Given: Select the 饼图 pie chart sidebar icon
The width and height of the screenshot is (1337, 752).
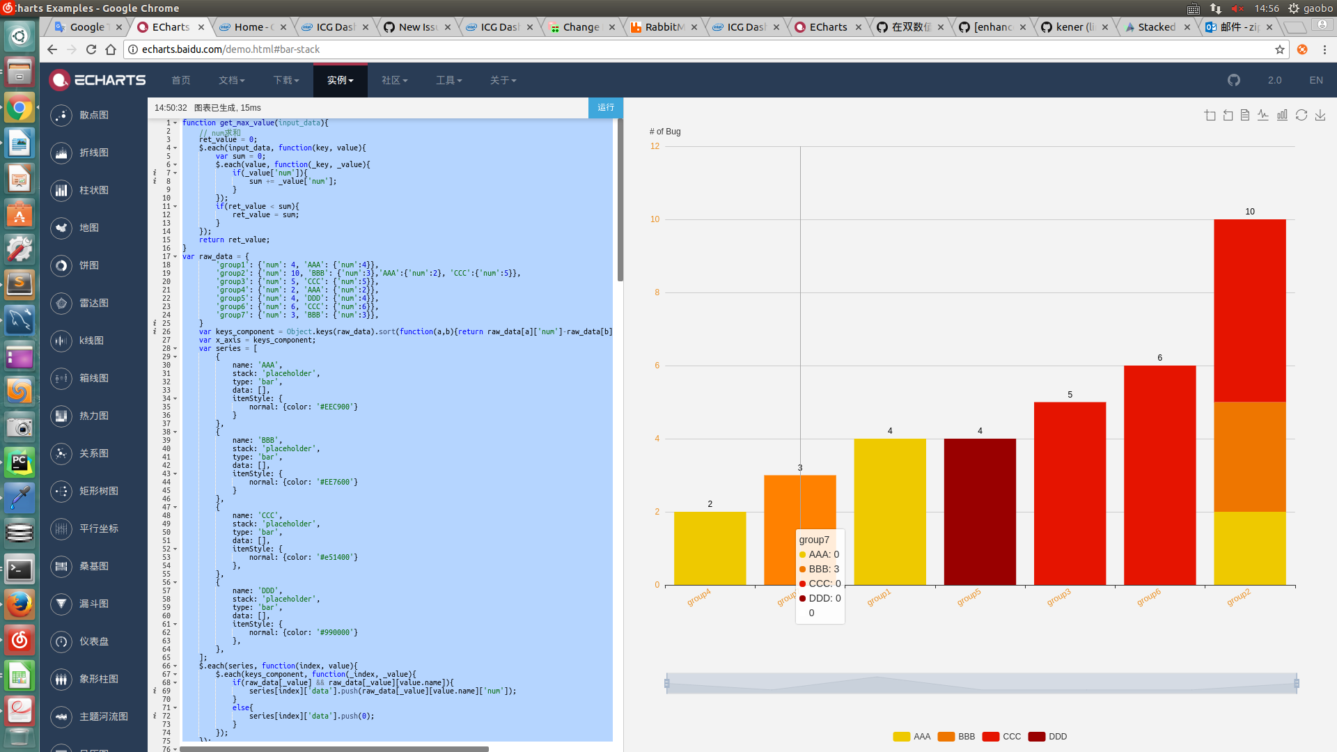Looking at the screenshot, I should (61, 265).
